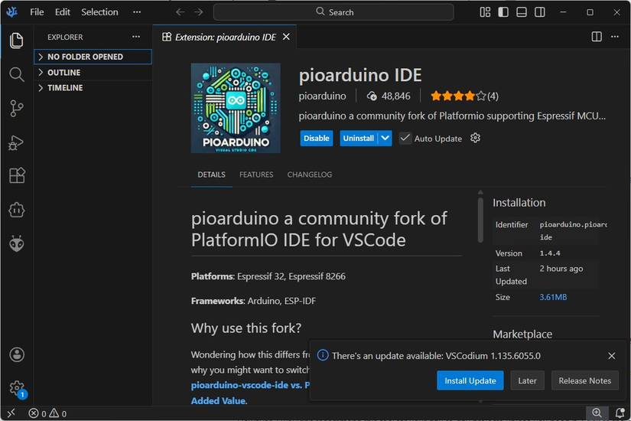Image resolution: width=631 pixels, height=421 pixels.
Task: Click the Disable button
Action: pos(317,139)
